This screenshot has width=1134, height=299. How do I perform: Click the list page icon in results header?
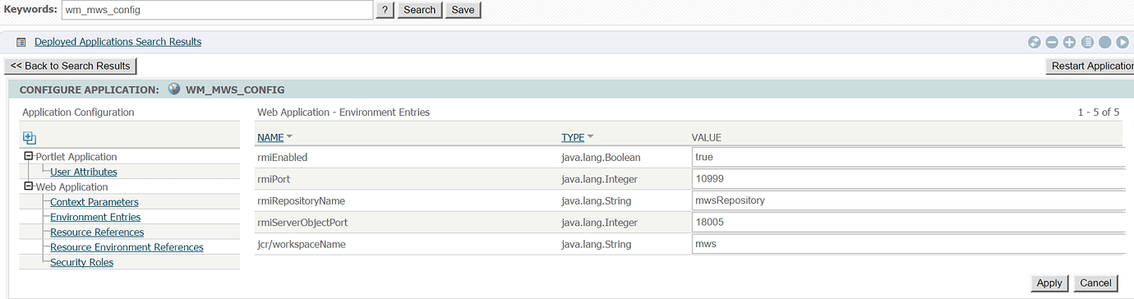1087,42
